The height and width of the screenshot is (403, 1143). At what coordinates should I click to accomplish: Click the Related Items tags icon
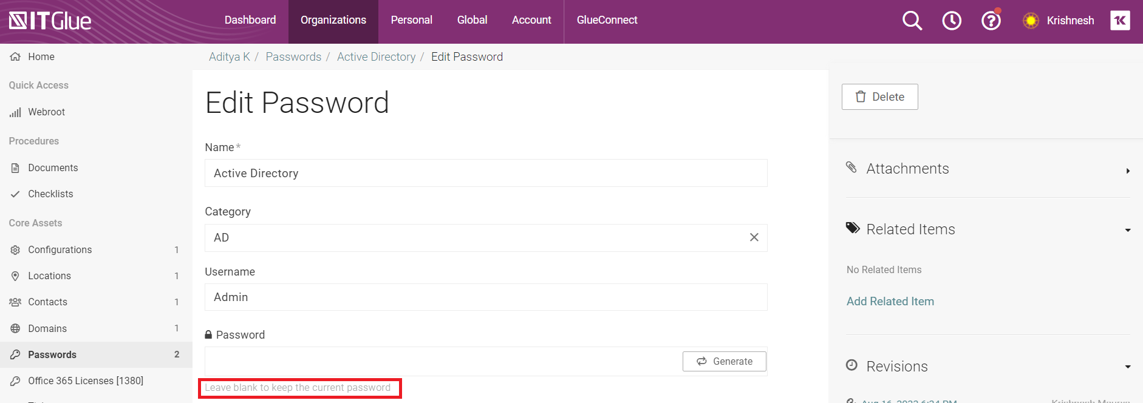pos(853,228)
